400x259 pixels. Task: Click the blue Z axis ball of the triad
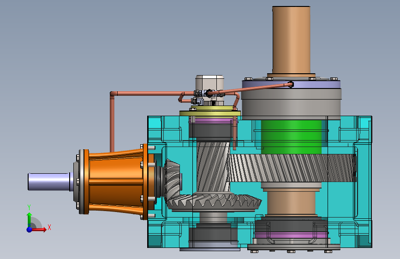tap(30, 230)
